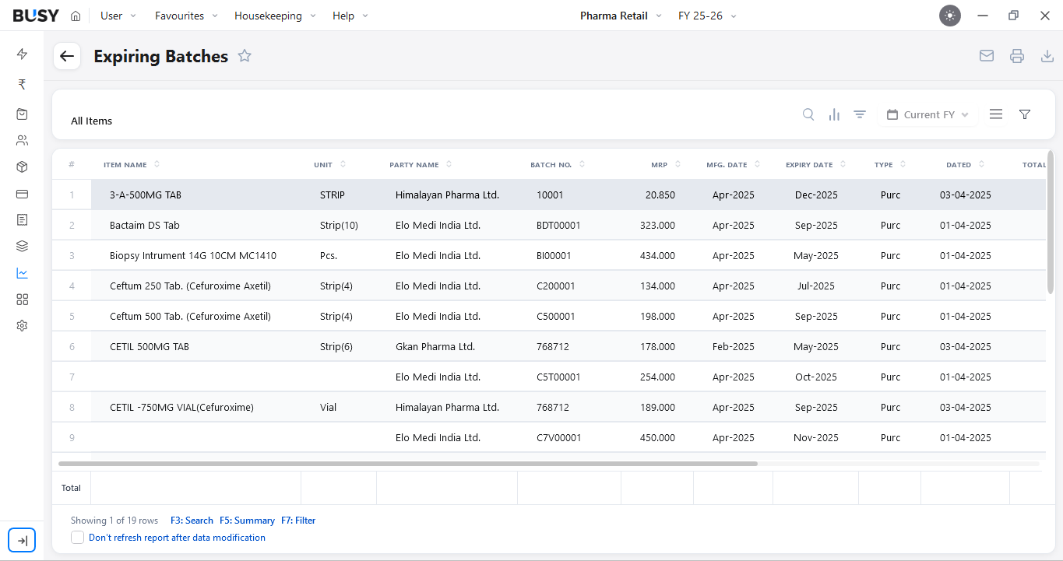Click MRP value 434.000 cell

657,255
